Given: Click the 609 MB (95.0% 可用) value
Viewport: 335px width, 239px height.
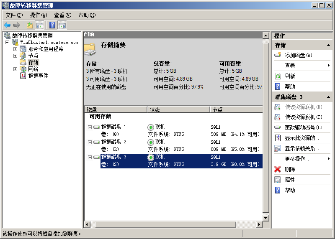Looking at the screenshot, I should coord(235,149).
